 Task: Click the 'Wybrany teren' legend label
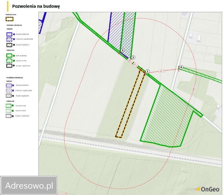click(11, 14)
